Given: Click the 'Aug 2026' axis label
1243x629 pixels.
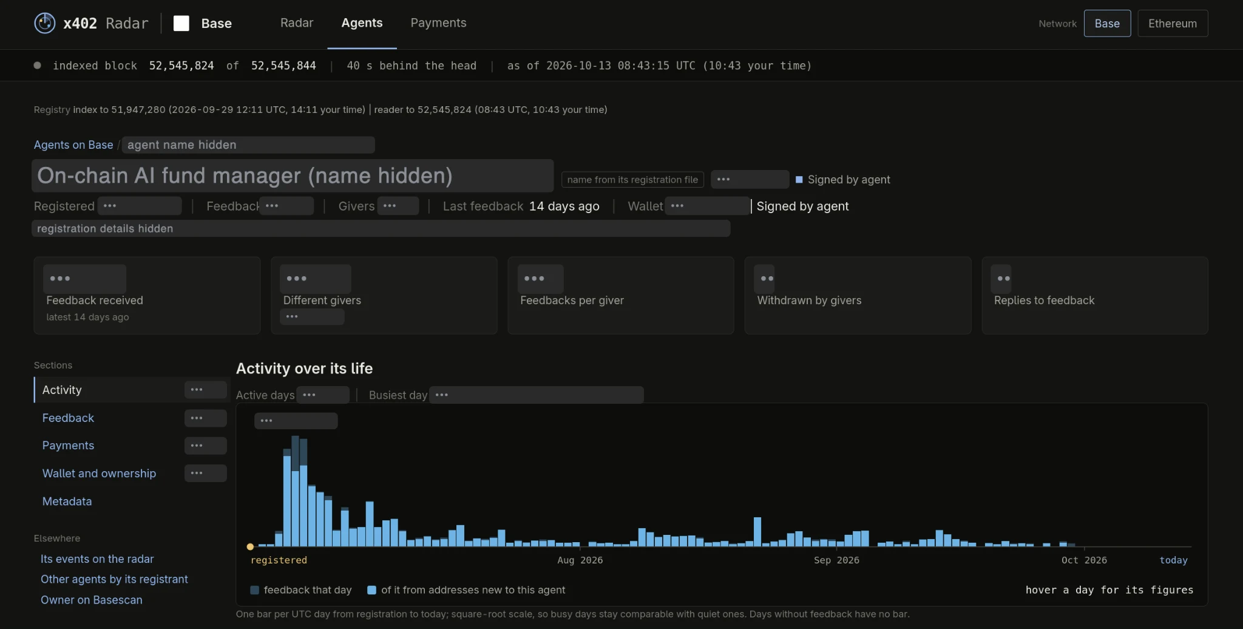Looking at the screenshot, I should point(580,560).
